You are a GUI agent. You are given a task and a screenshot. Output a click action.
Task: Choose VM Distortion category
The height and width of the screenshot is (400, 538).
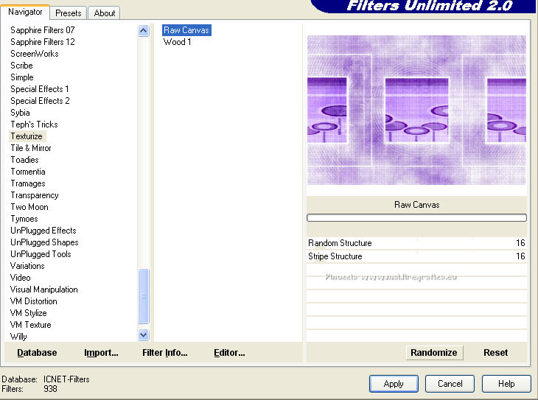(34, 301)
